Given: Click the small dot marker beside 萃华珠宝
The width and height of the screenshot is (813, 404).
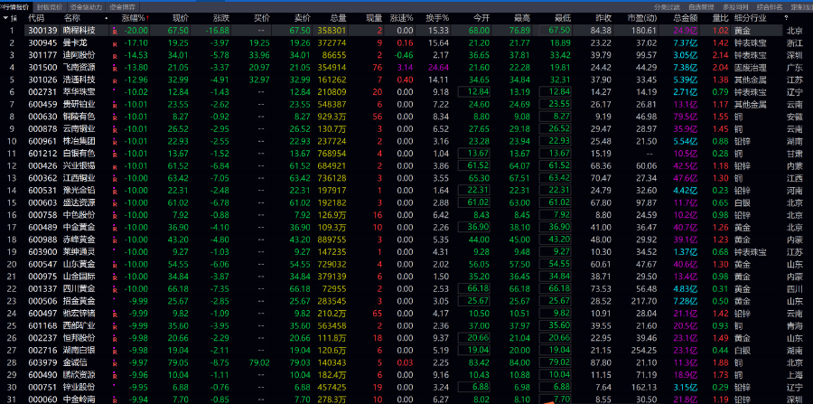Looking at the screenshot, I should pyautogui.click(x=115, y=91).
